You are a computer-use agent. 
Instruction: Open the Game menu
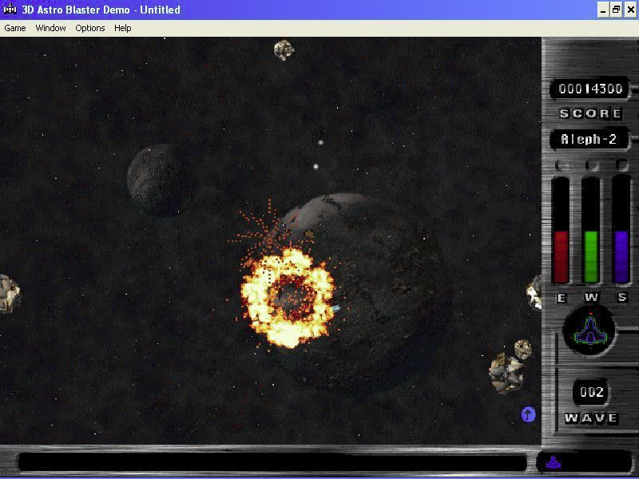(x=14, y=28)
